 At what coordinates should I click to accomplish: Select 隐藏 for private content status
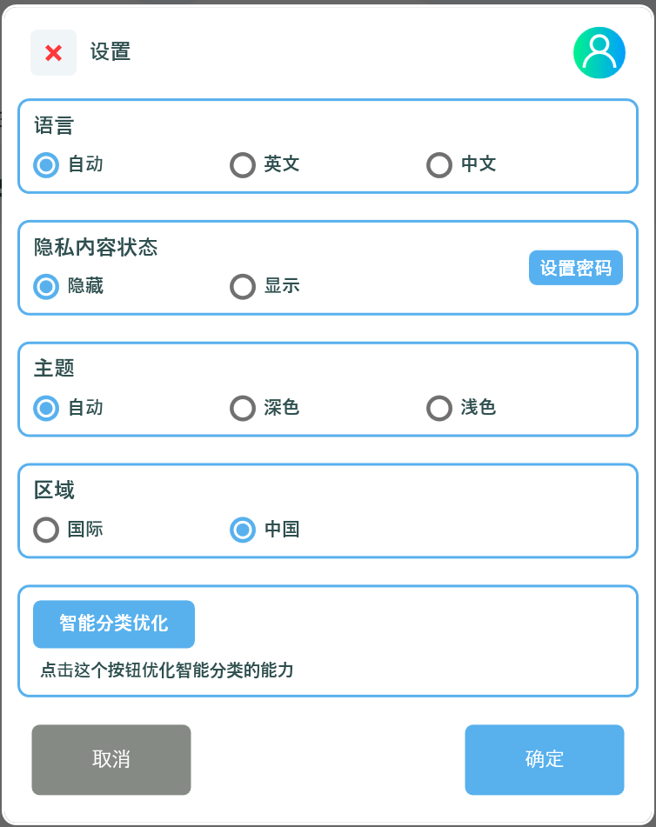point(46,286)
